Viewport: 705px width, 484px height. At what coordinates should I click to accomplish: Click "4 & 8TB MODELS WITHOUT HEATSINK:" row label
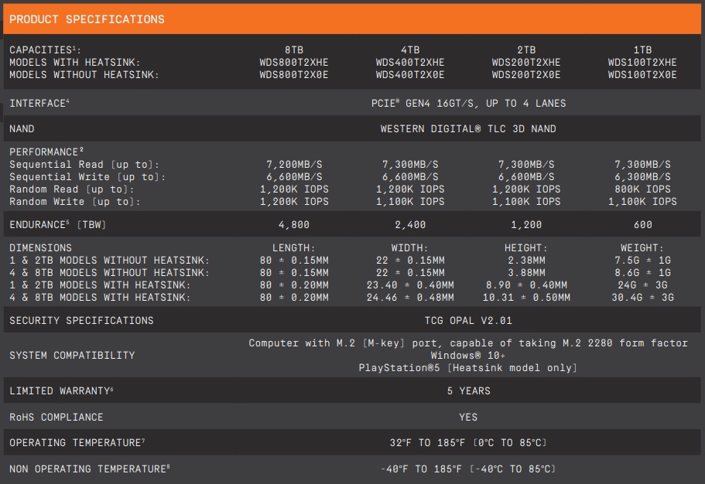click(x=109, y=273)
